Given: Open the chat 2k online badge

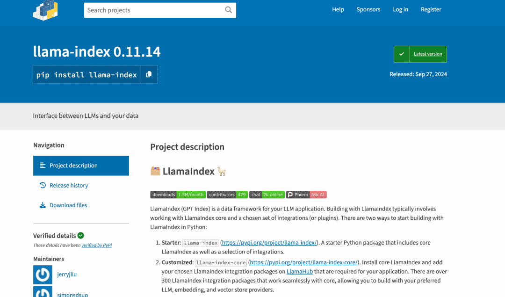Looking at the screenshot, I should click(x=267, y=195).
